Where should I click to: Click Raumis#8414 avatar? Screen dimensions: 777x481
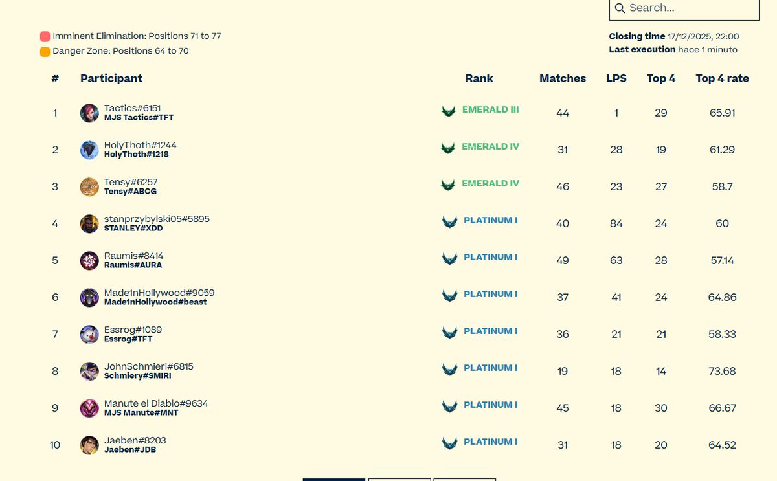click(x=89, y=260)
